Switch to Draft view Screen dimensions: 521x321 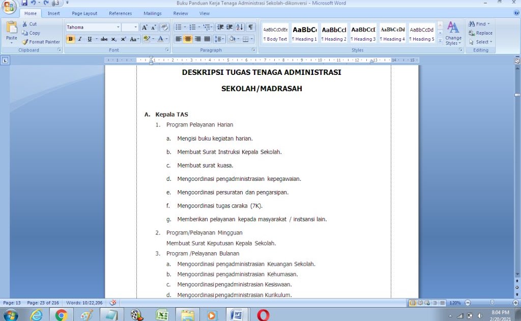[442, 303]
